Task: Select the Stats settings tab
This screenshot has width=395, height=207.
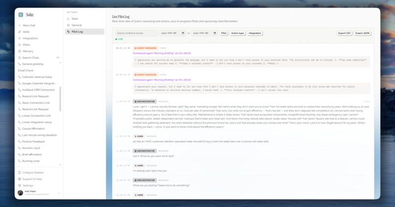Action: pos(84,19)
